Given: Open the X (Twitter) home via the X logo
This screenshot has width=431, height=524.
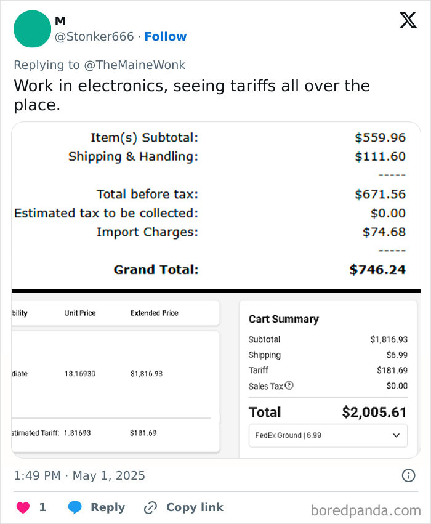Looking at the screenshot, I should [408, 20].
